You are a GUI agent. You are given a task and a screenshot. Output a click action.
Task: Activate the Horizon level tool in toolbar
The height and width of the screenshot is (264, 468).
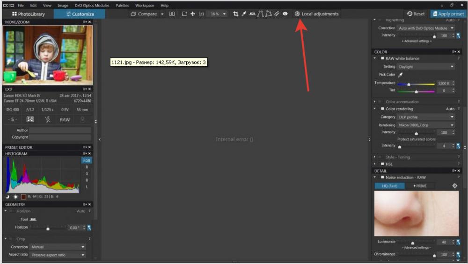tap(252, 14)
